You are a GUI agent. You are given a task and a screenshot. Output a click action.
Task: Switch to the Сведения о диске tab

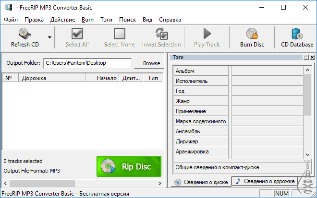pos(201,182)
